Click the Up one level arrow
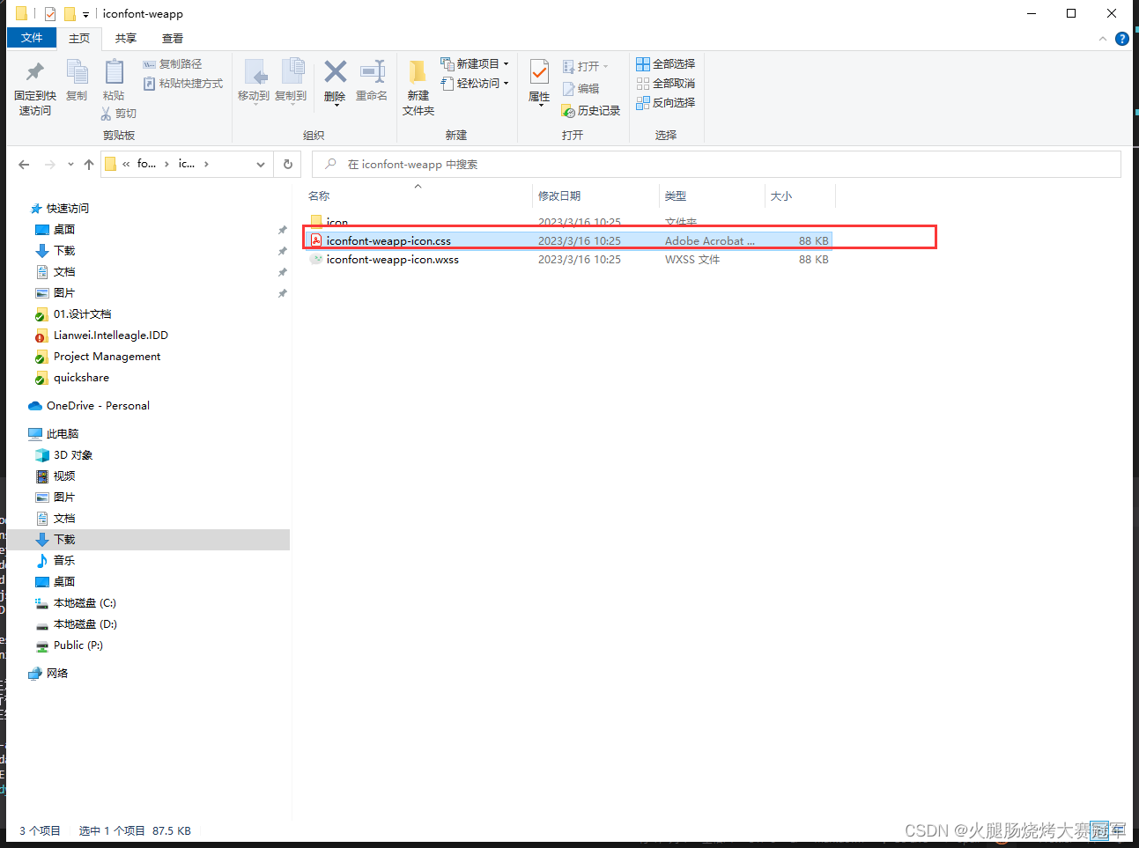Screen dimensions: 1139x848 89,165
